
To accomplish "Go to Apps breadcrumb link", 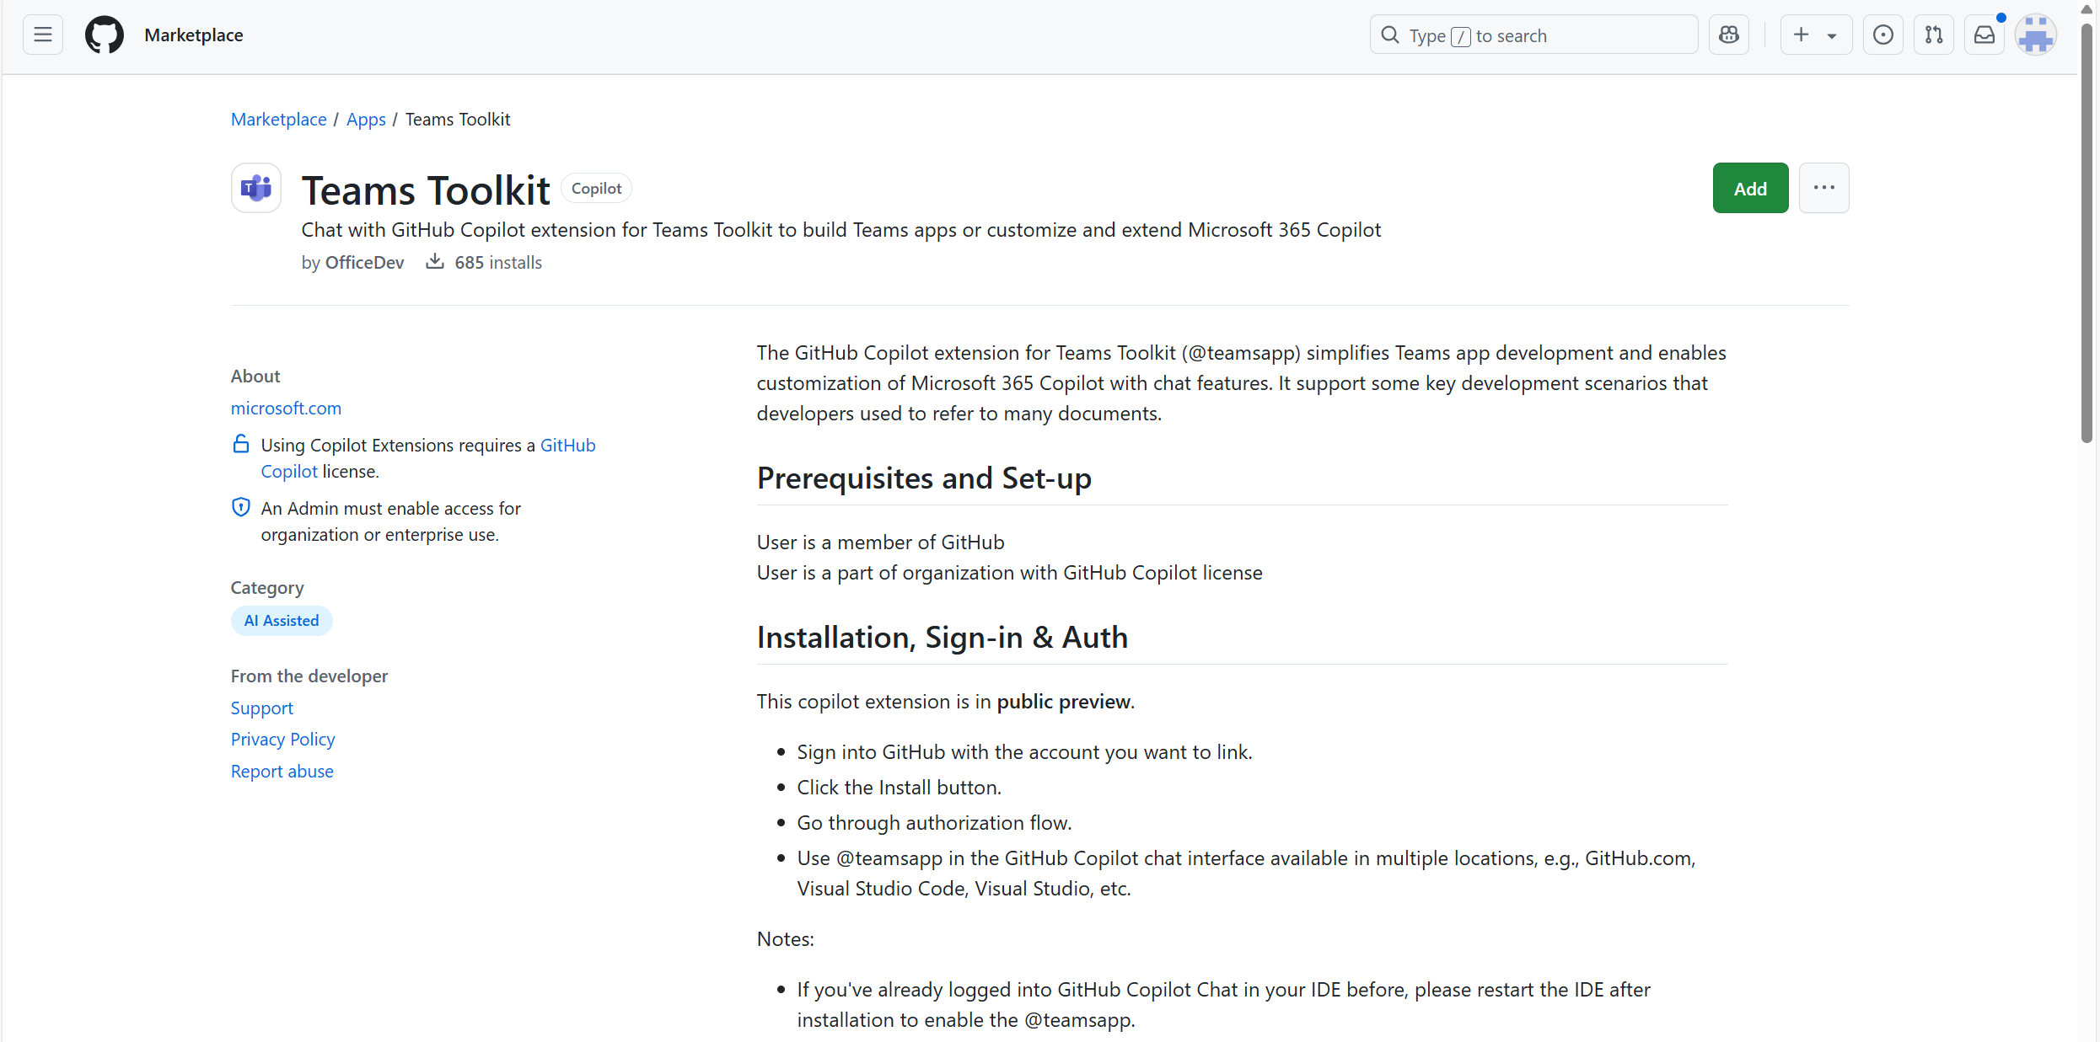I will coord(366,119).
